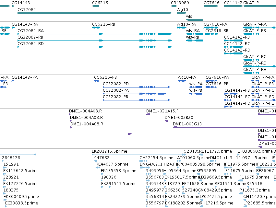The image size is (276, 208).
Task: Click the CG32082-RA transcript label
Action: (30, 31)
